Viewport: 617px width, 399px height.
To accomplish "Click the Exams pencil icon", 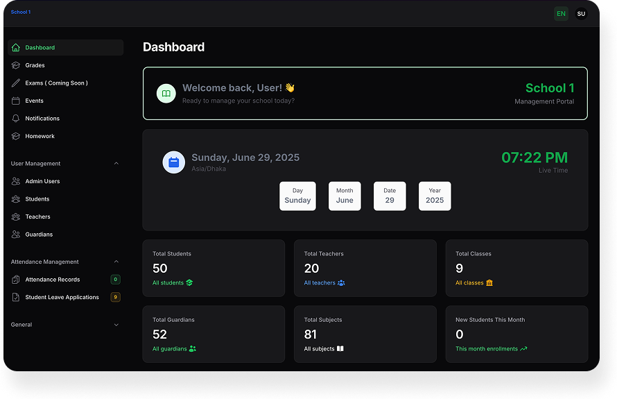I will coord(16,83).
